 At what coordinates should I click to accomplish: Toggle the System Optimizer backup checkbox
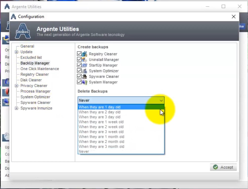79,71
